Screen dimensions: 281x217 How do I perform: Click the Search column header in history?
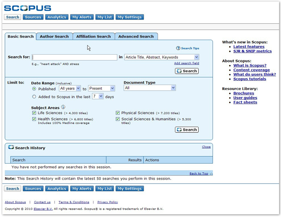click(58, 160)
